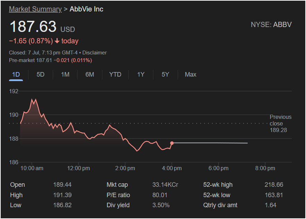Switch to the YTD range tab
The height and width of the screenshot is (219, 306).
(x=115, y=75)
